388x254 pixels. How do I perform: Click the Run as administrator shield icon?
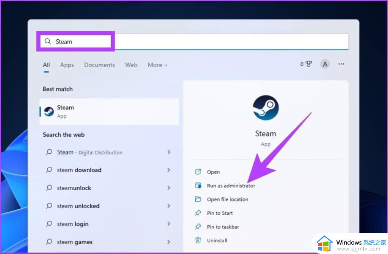click(x=198, y=185)
